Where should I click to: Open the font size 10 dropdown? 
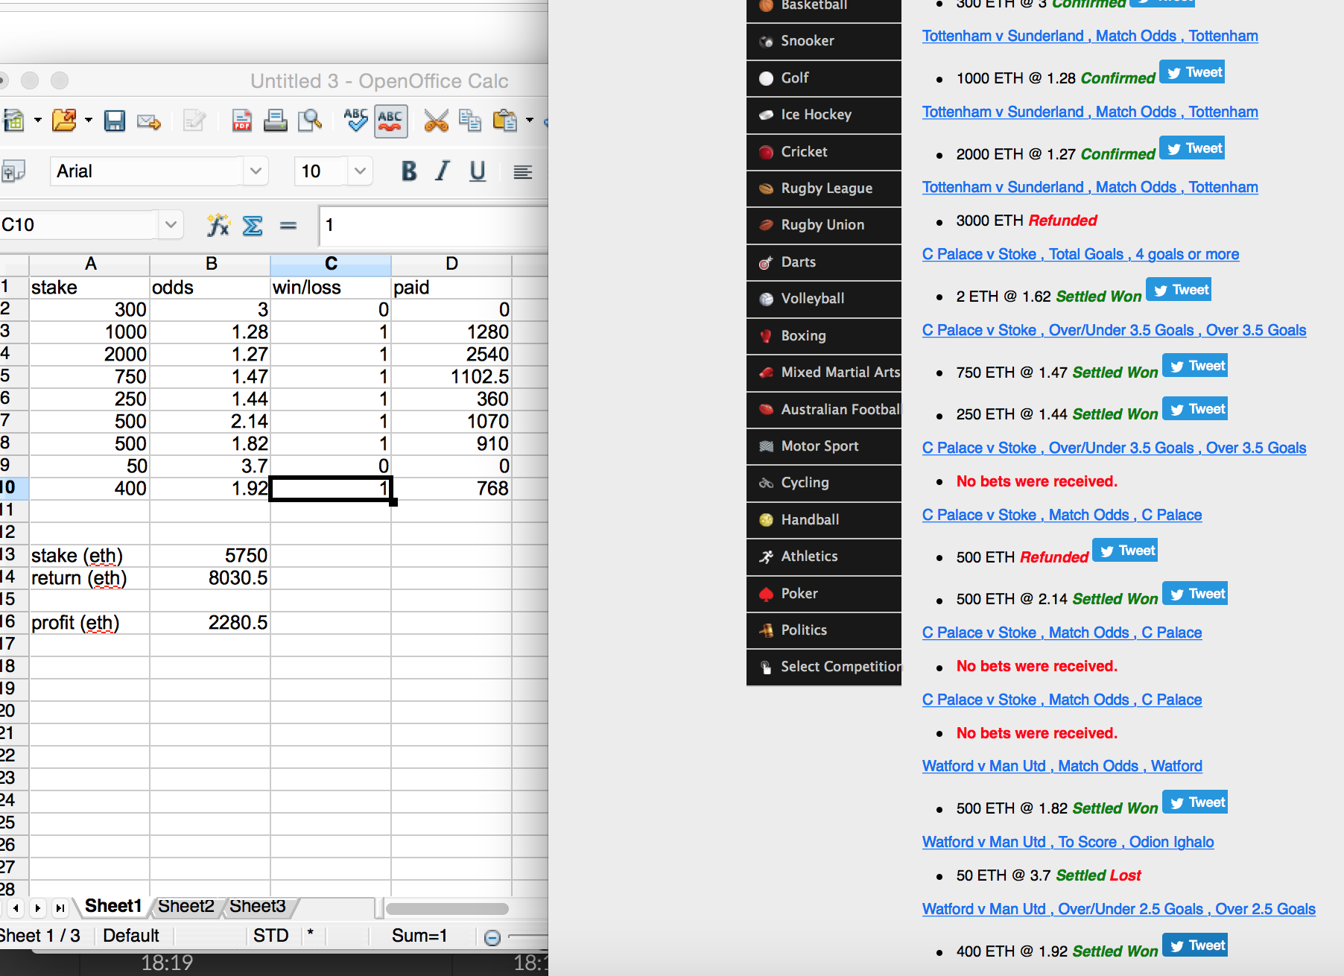pos(360,171)
